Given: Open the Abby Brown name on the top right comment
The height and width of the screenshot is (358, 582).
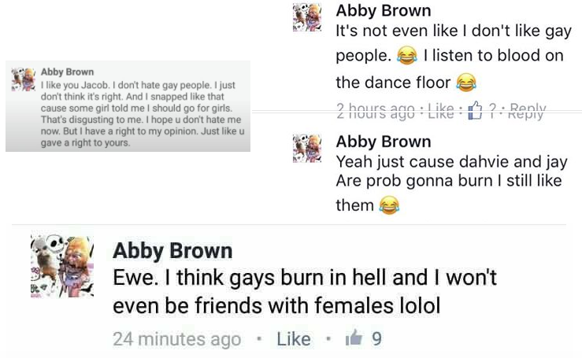Looking at the screenshot, I should coord(384,11).
